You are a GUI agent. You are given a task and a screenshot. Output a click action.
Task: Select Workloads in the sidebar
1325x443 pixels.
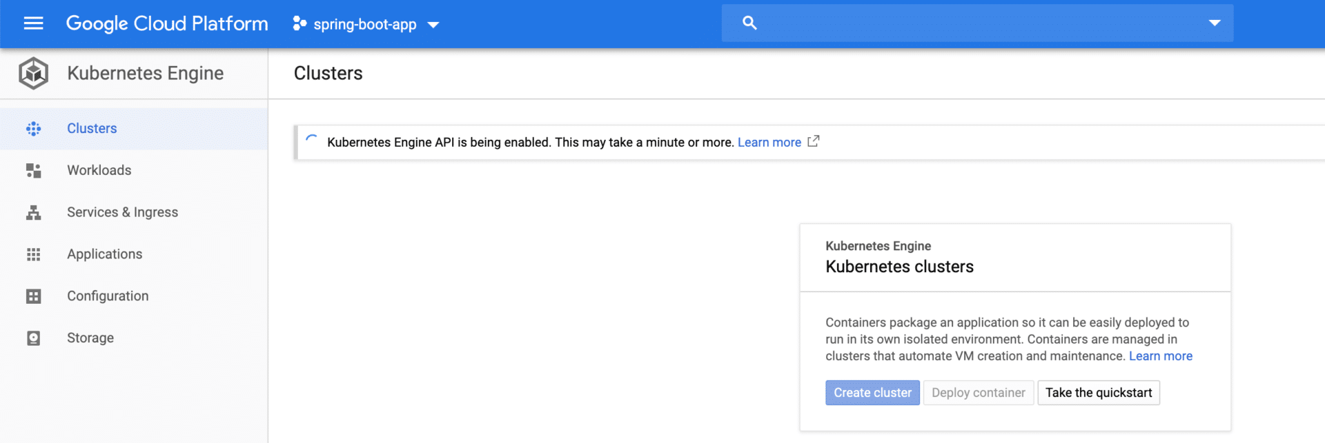(x=99, y=170)
